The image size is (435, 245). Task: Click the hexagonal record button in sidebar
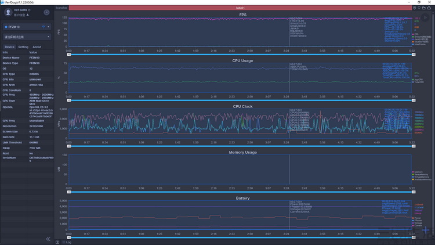click(x=46, y=12)
